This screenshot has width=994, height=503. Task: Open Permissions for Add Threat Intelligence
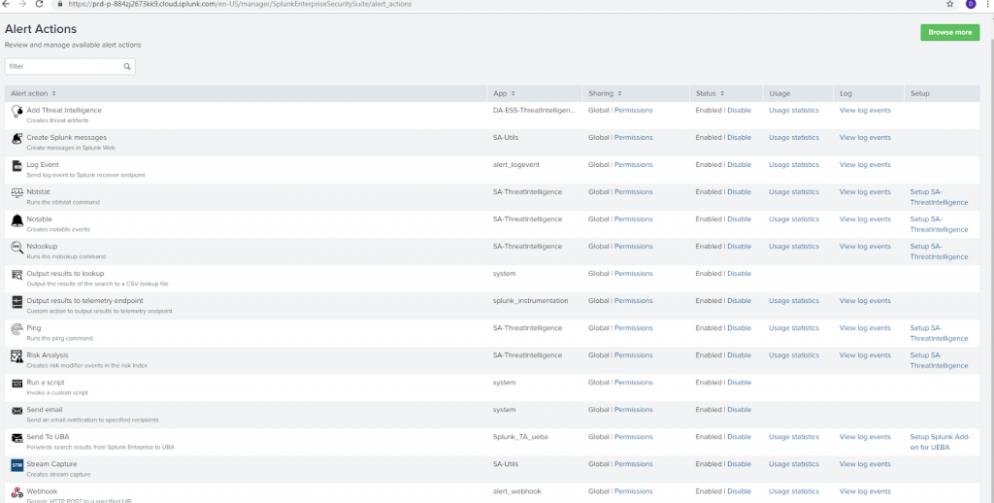tap(633, 111)
